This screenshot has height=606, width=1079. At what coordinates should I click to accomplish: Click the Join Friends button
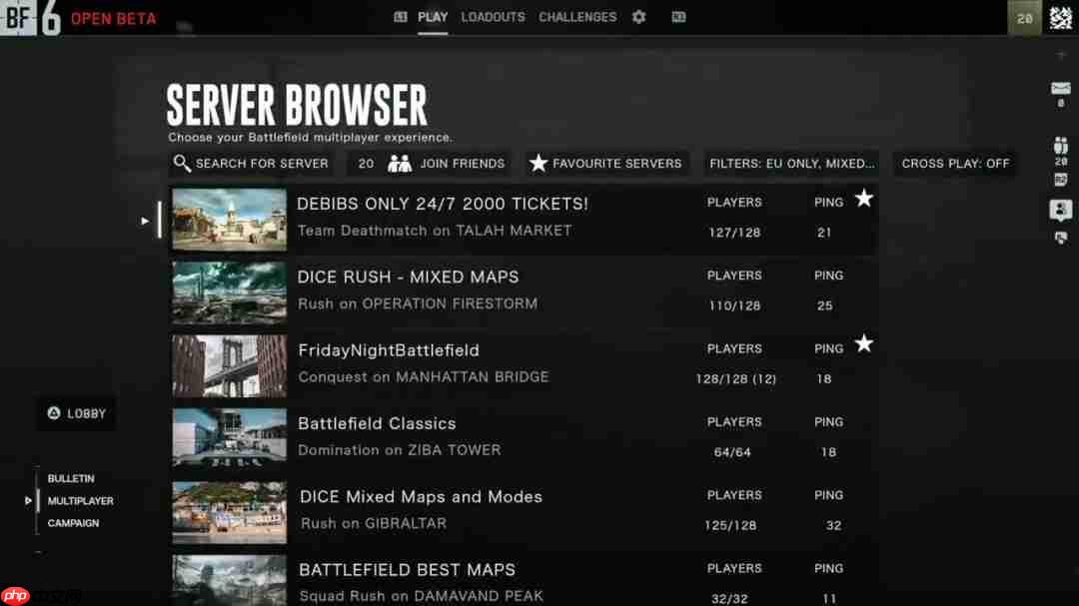[x=429, y=164]
